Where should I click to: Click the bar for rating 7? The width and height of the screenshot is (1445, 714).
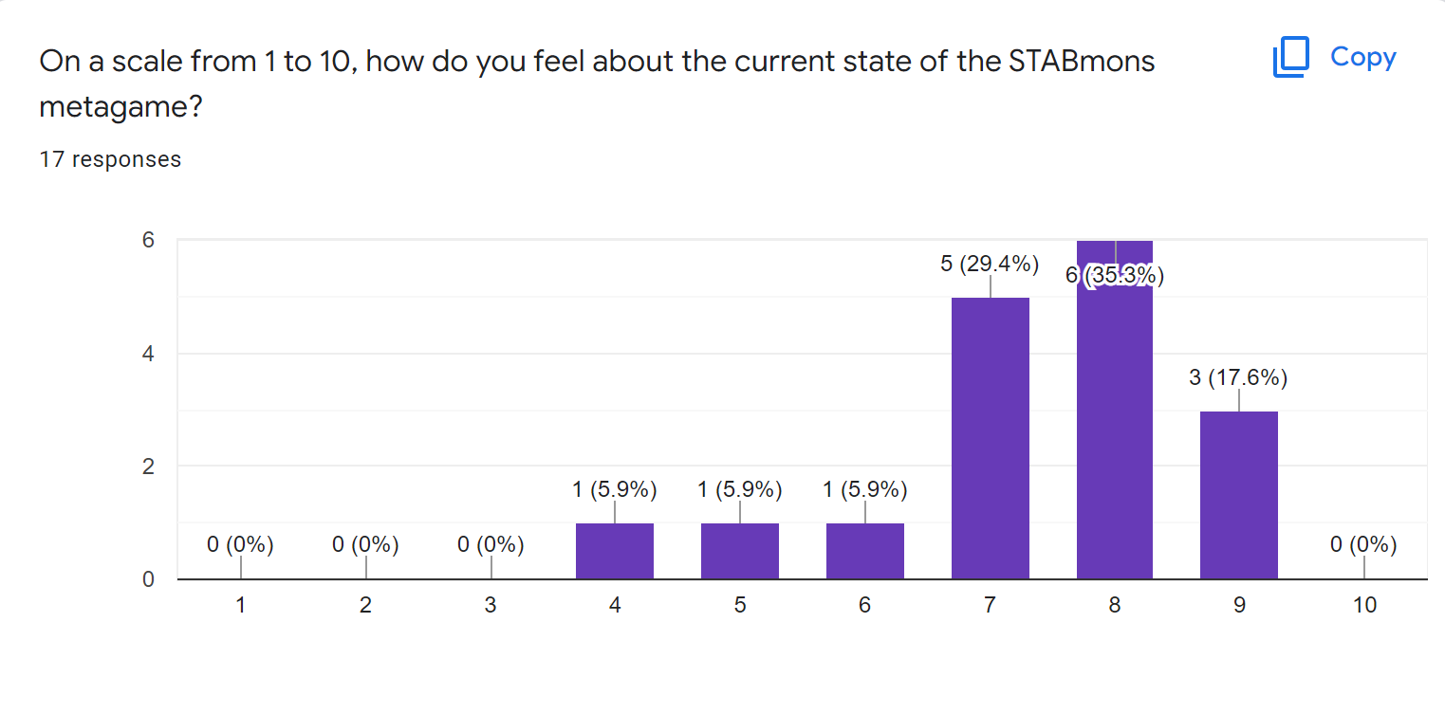coord(990,438)
